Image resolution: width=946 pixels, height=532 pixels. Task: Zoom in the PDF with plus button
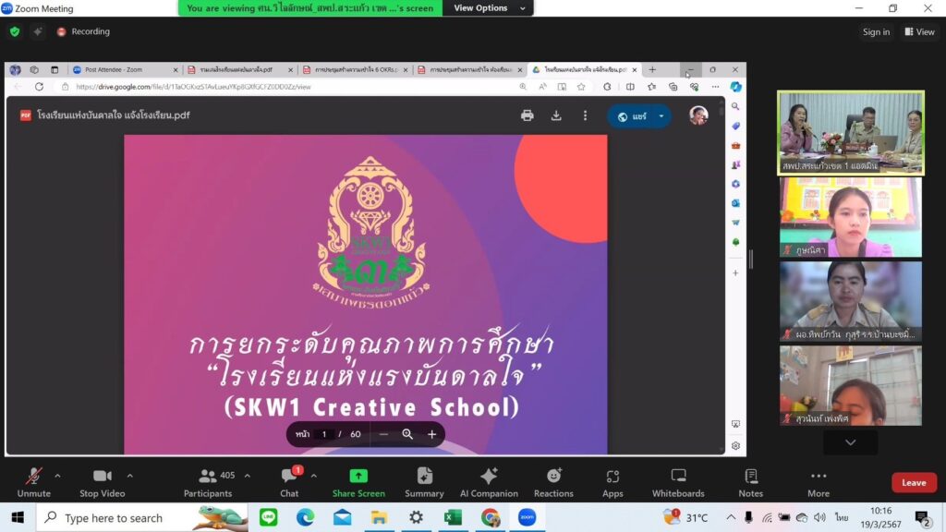pos(432,434)
